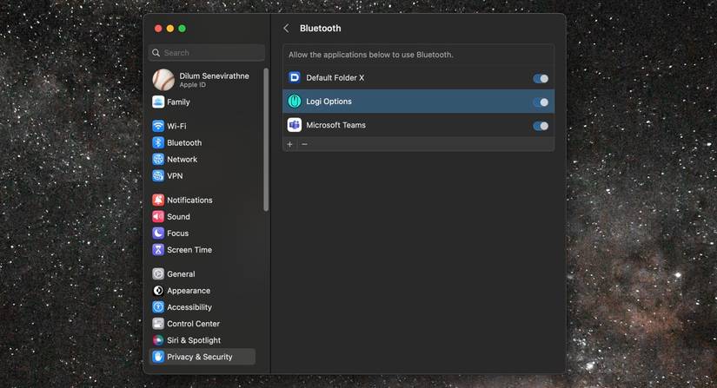Click the Sound speaker icon
Image resolution: width=717 pixels, height=388 pixels.
(x=158, y=216)
